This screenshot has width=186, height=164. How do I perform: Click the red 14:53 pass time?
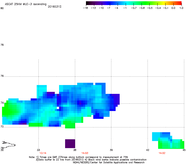(85, 153)
